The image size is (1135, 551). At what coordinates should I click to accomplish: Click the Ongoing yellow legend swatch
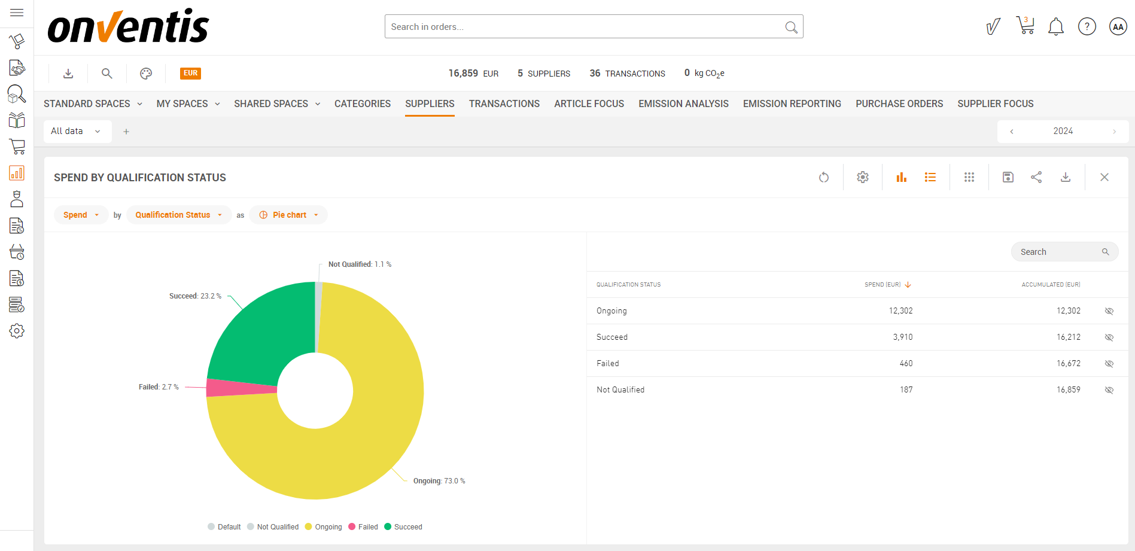click(x=309, y=527)
